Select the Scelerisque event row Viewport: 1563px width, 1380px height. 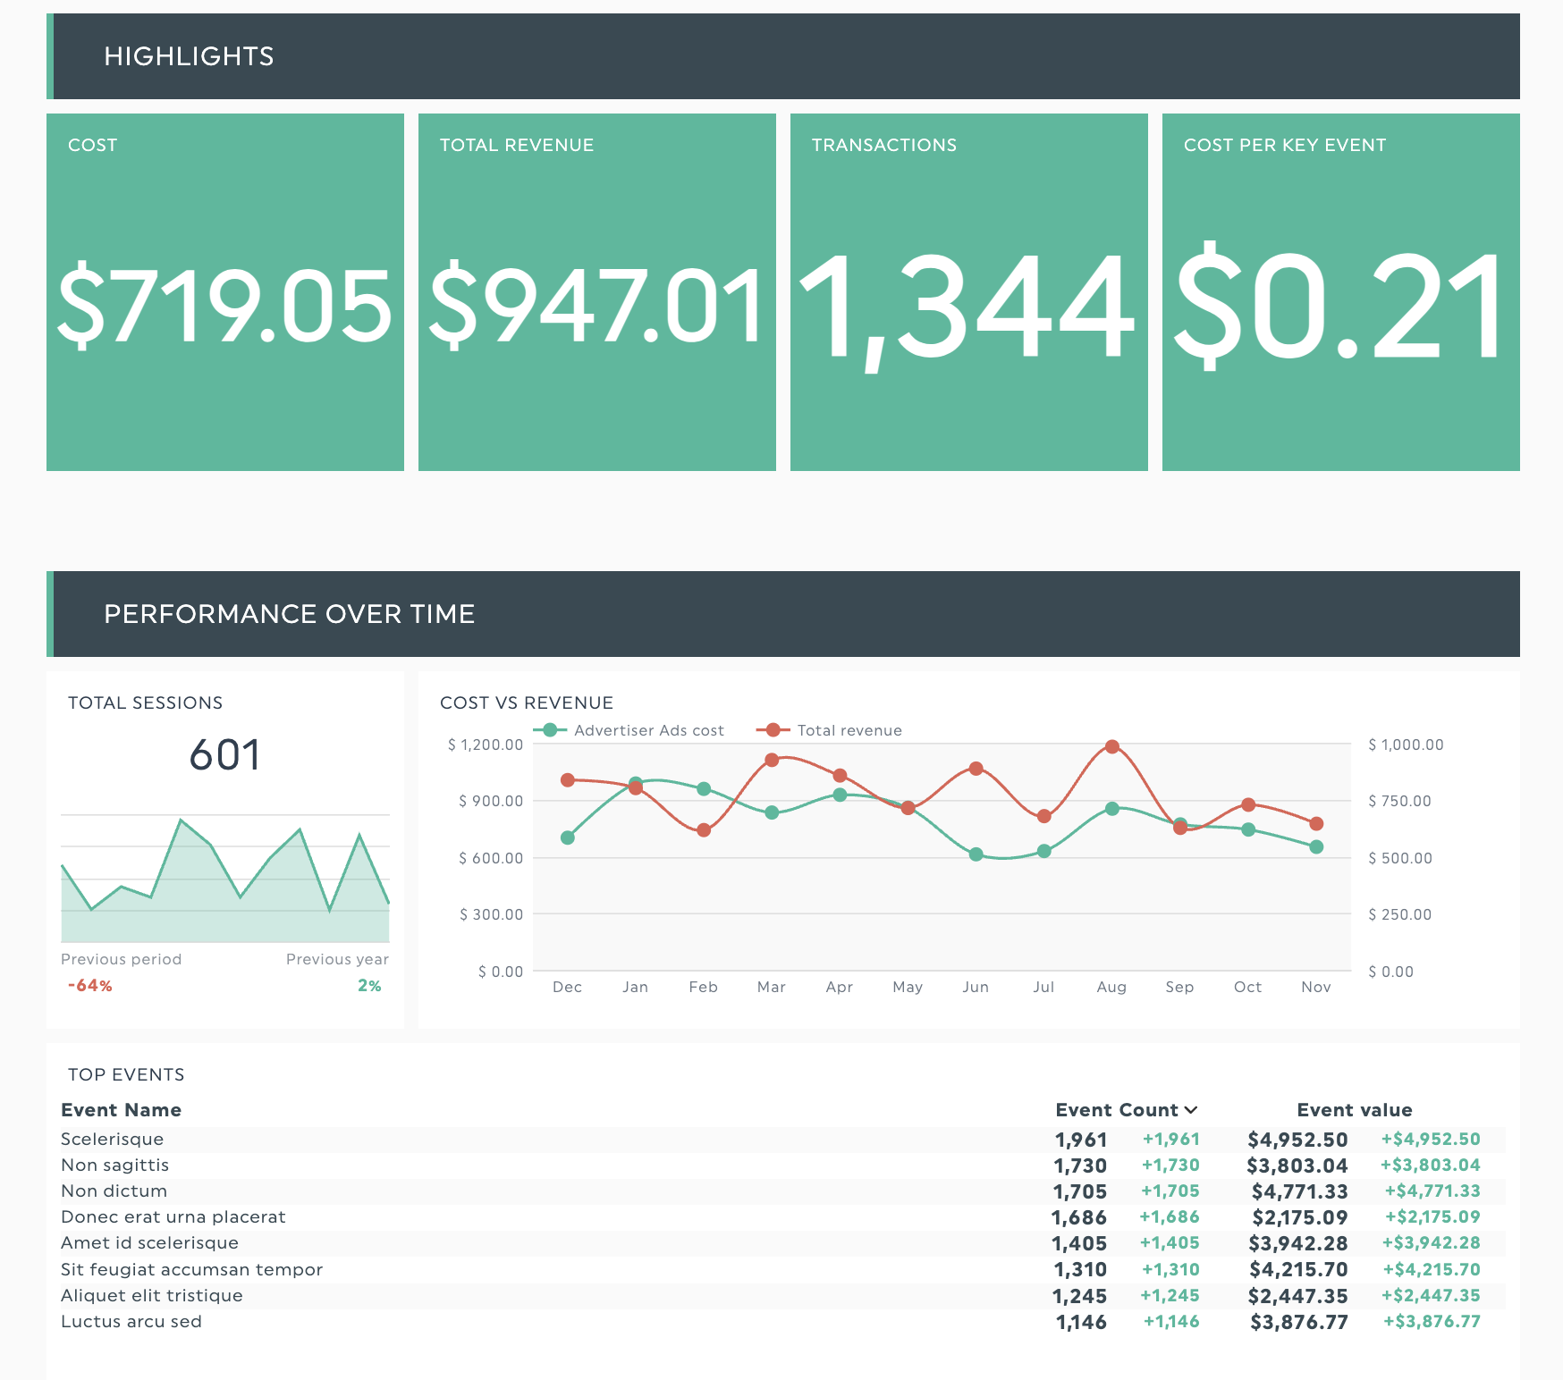[112, 1139]
